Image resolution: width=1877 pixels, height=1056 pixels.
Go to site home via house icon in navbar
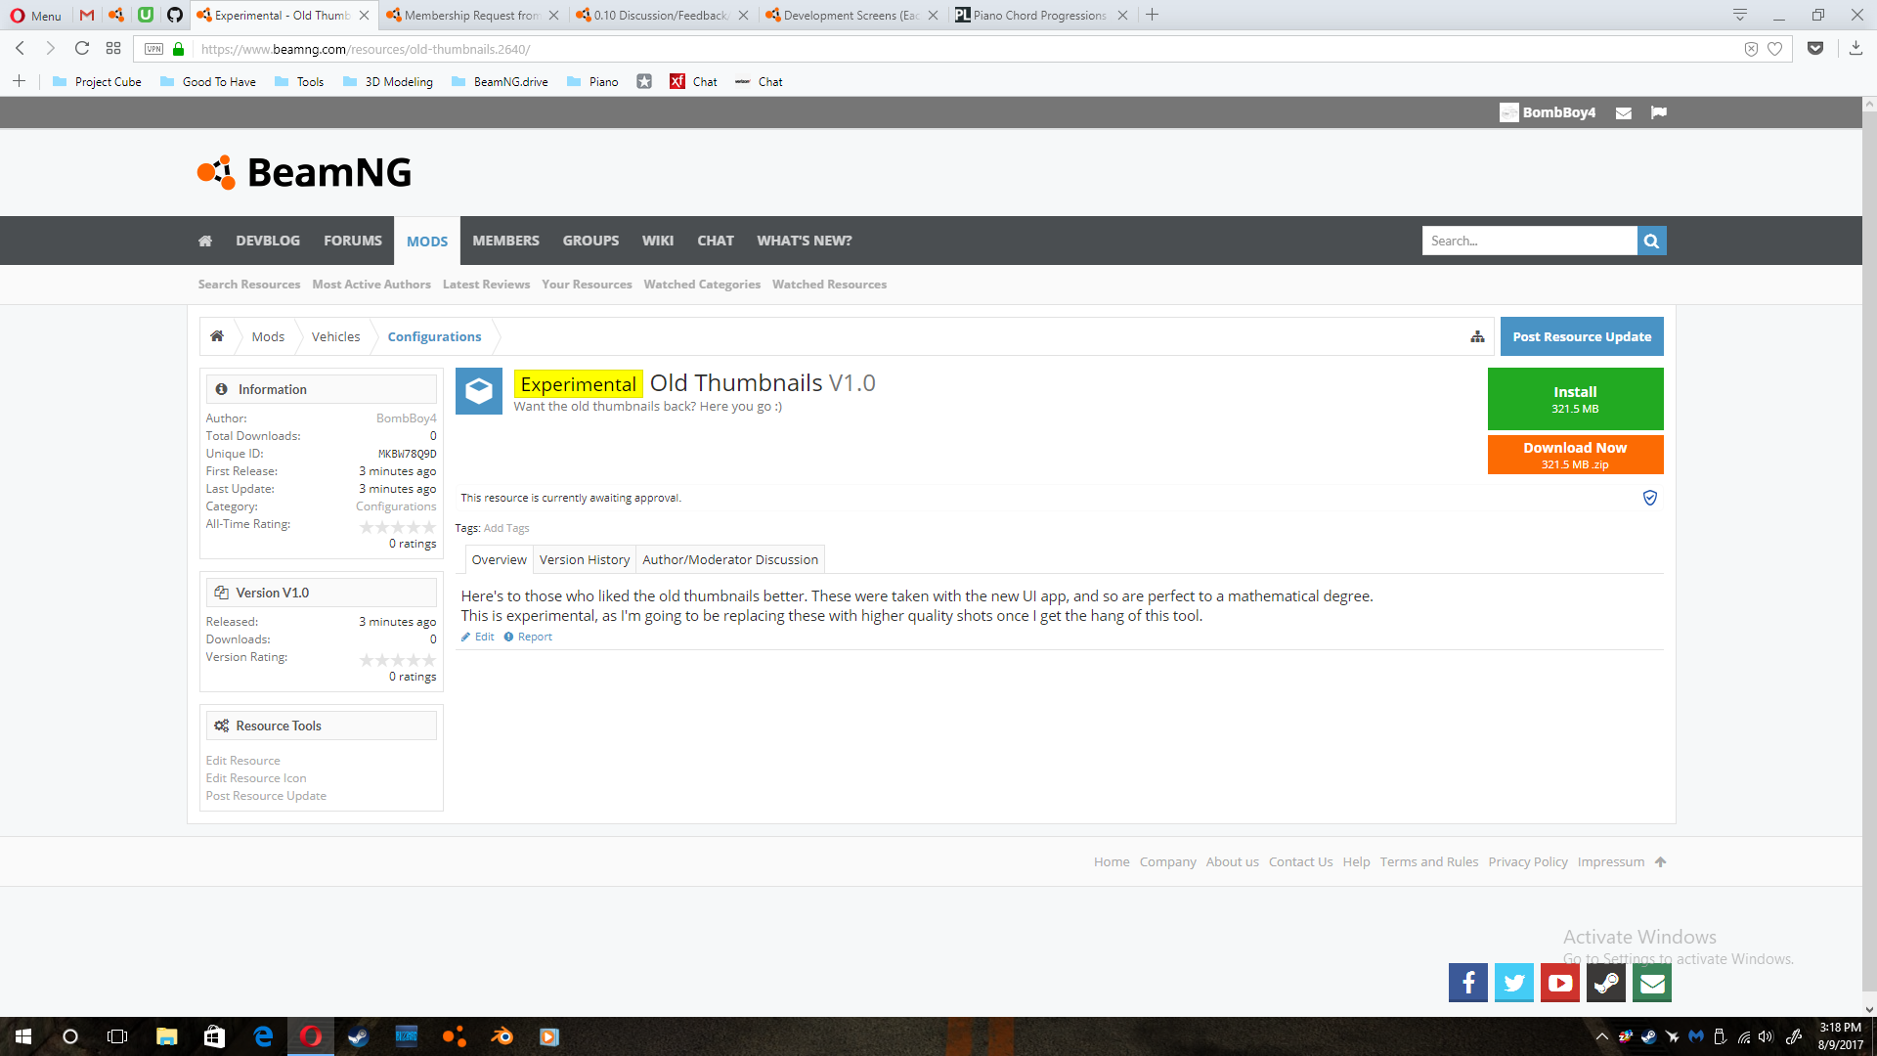tap(205, 241)
